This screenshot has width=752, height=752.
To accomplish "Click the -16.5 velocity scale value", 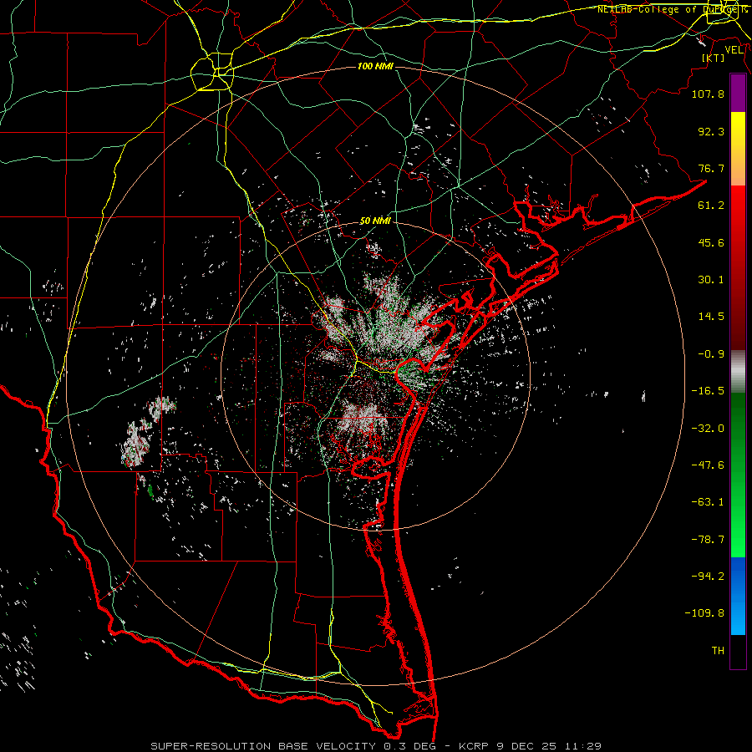I will (x=708, y=391).
